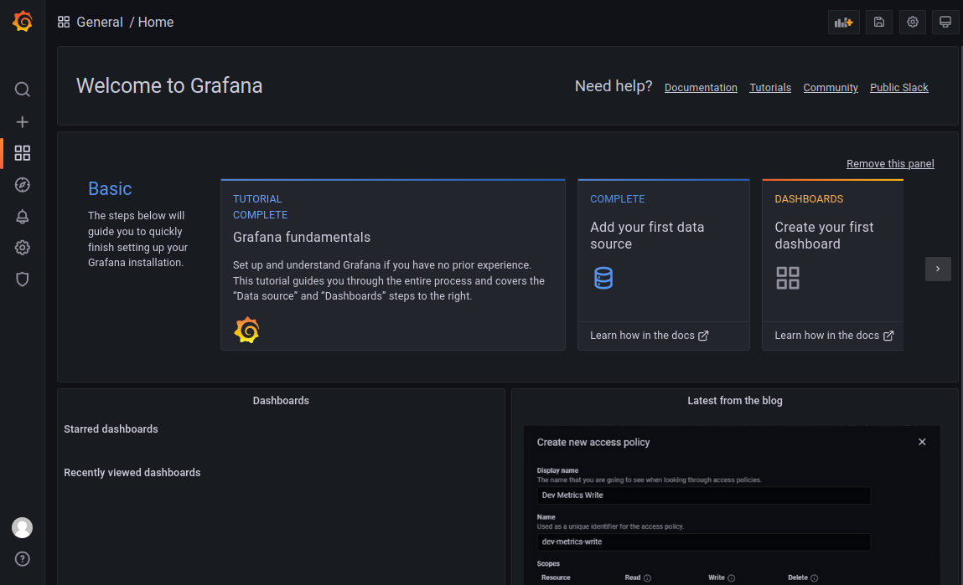Click the database icon in data source card
Screen dimensions: 963x585
point(603,278)
